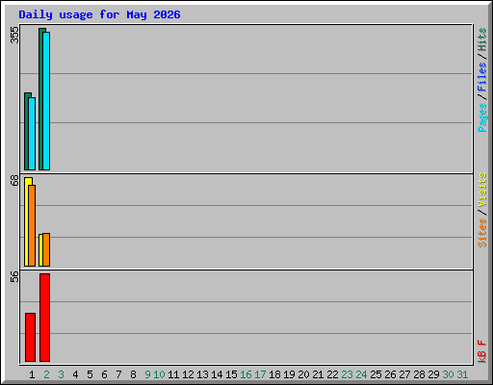493x385 pixels.
Task: Click the 56 axis value label
Action: [14, 277]
